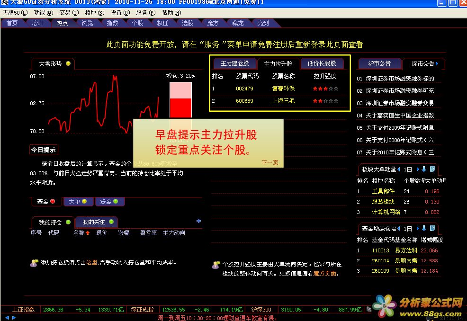Switch to the 个股 tab
This screenshot has width=467, height=321.
click(138, 23)
